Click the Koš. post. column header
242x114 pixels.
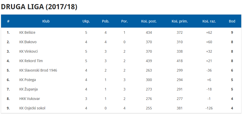tap(149, 21)
